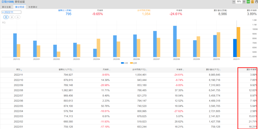258x129 pixels.
Task: Click the 795 revenue summary value
Action: point(69,14)
